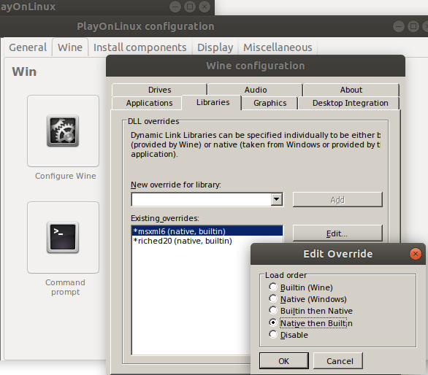Focus the new override library text field
The height and width of the screenshot is (375, 428).
202,199
